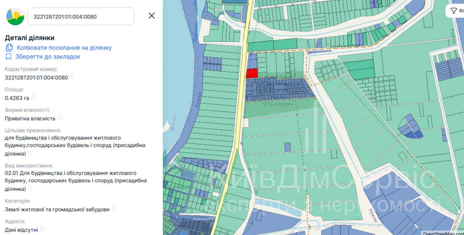Select the red highlighted parcel on map

(x=252, y=73)
